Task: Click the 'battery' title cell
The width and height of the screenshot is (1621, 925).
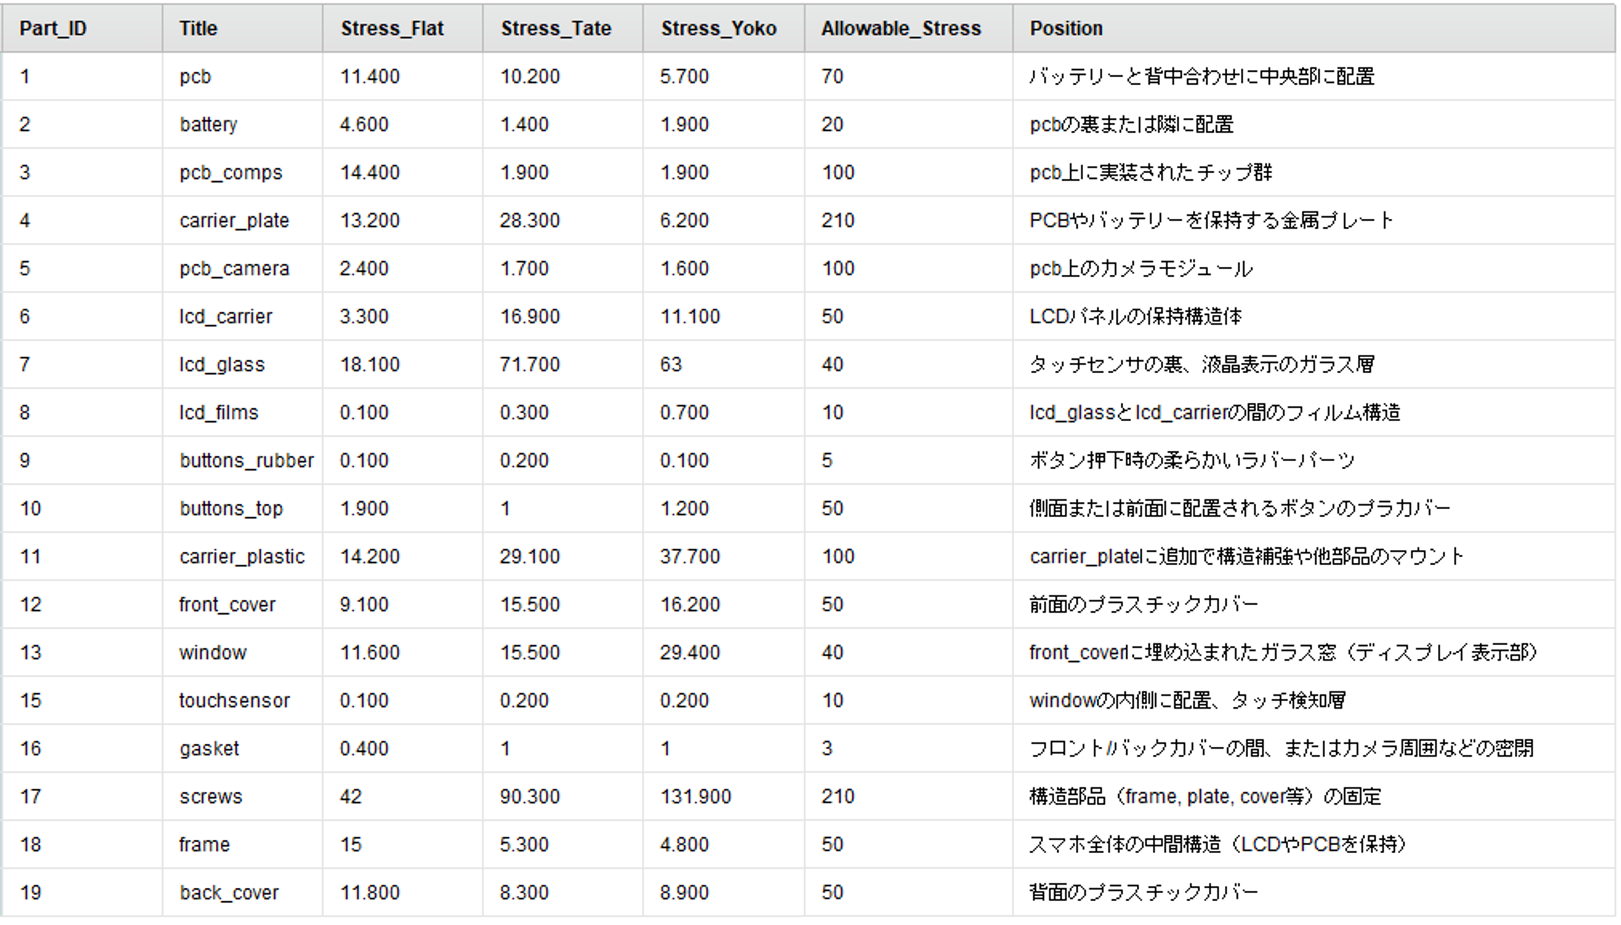Action: pos(242,124)
